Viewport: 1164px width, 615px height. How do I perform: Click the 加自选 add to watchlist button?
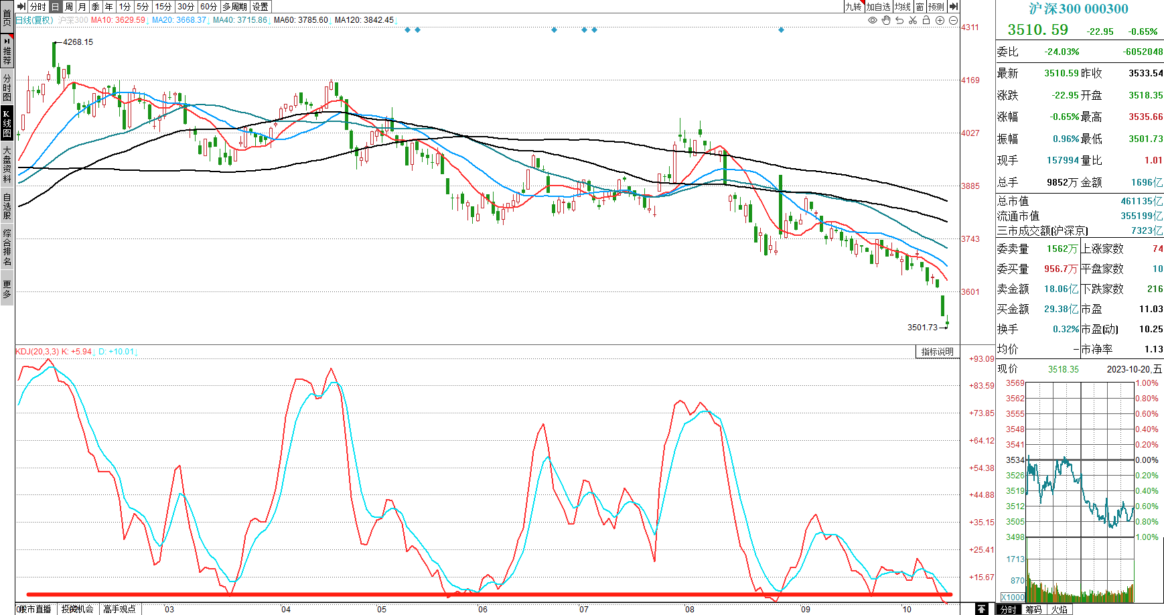pos(878,7)
